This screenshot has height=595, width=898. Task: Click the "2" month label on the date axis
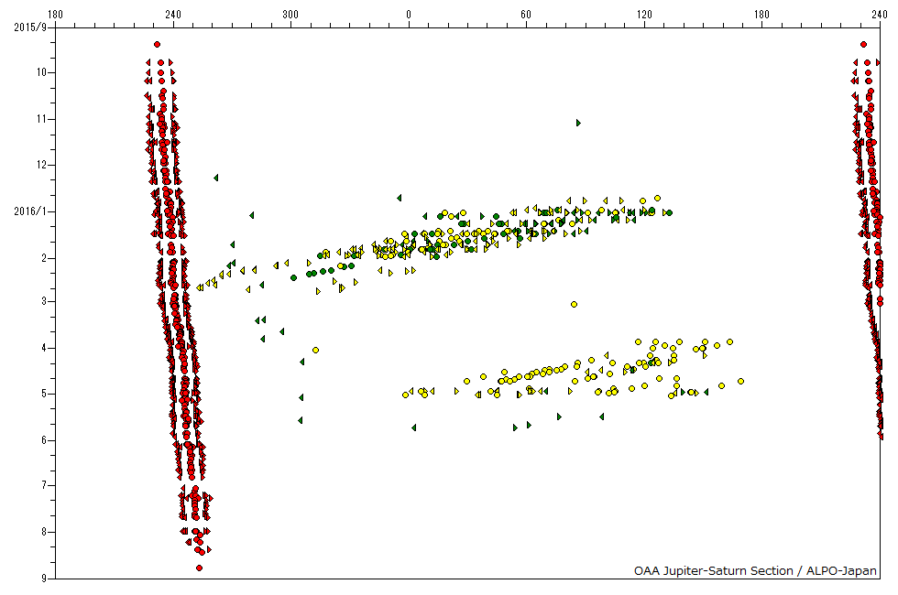(x=44, y=258)
